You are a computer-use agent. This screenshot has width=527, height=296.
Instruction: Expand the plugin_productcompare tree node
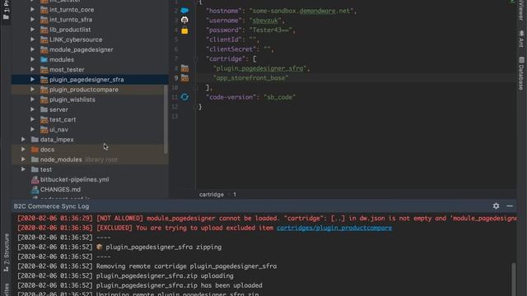coord(32,90)
